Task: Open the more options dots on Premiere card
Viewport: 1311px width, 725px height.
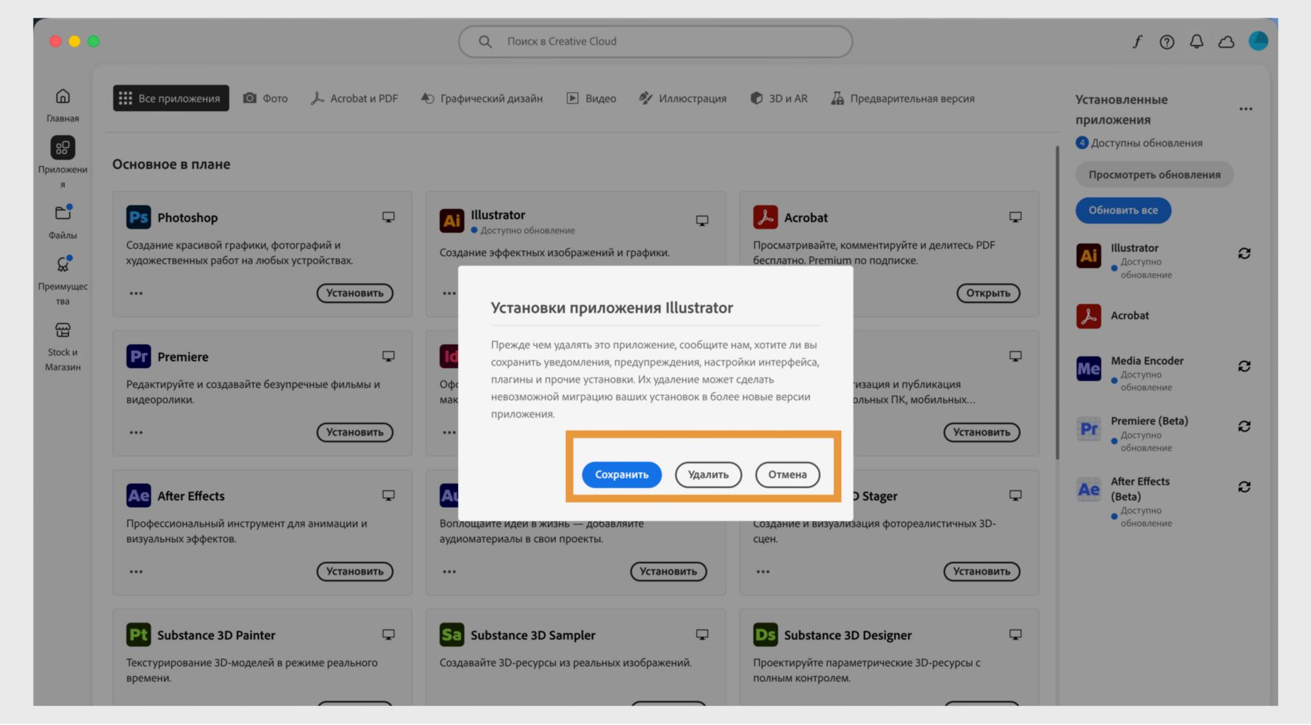Action: [x=136, y=433]
